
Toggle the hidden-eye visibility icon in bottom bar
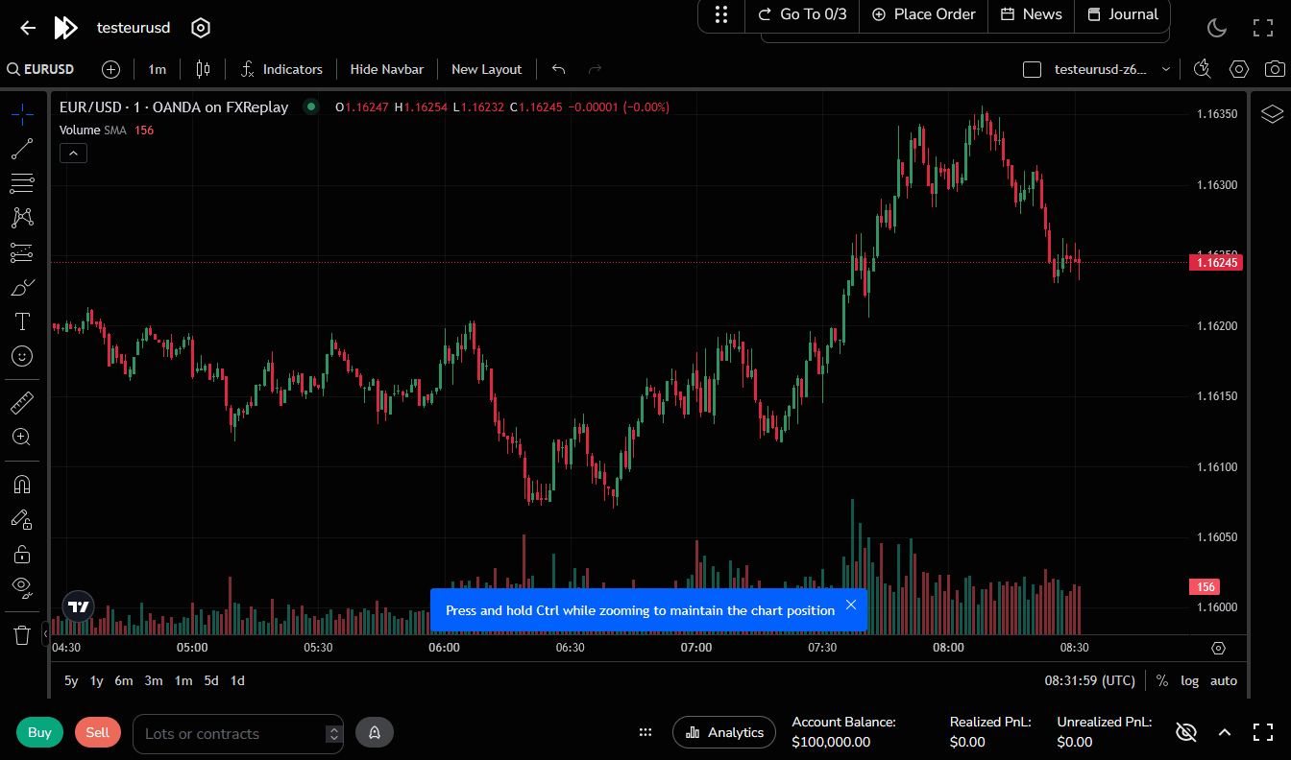coord(1186,733)
